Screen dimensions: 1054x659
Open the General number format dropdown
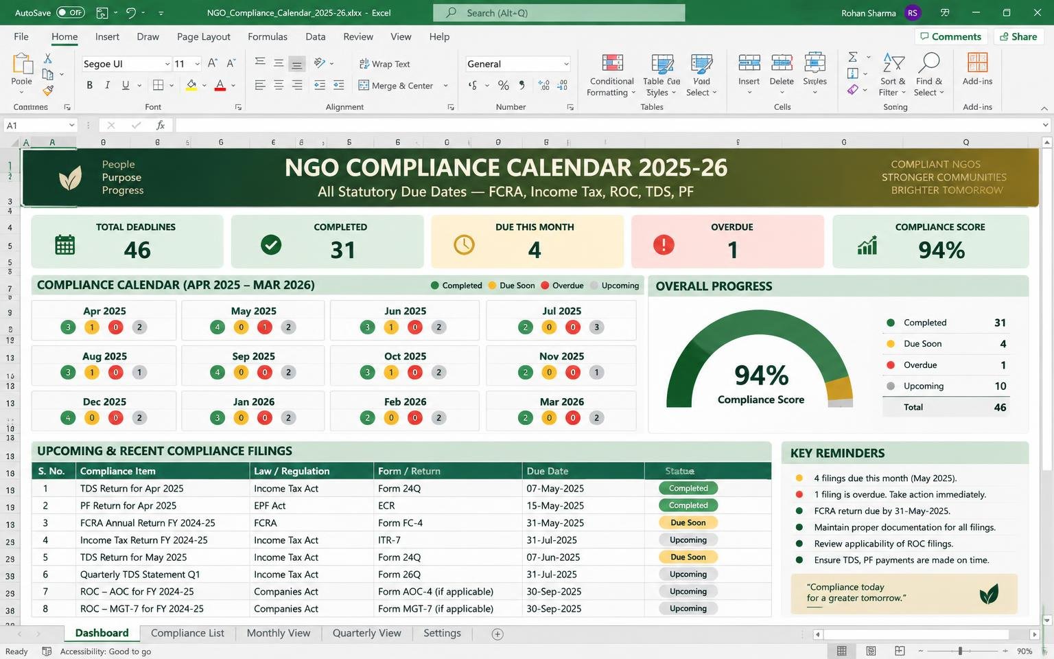(x=566, y=64)
